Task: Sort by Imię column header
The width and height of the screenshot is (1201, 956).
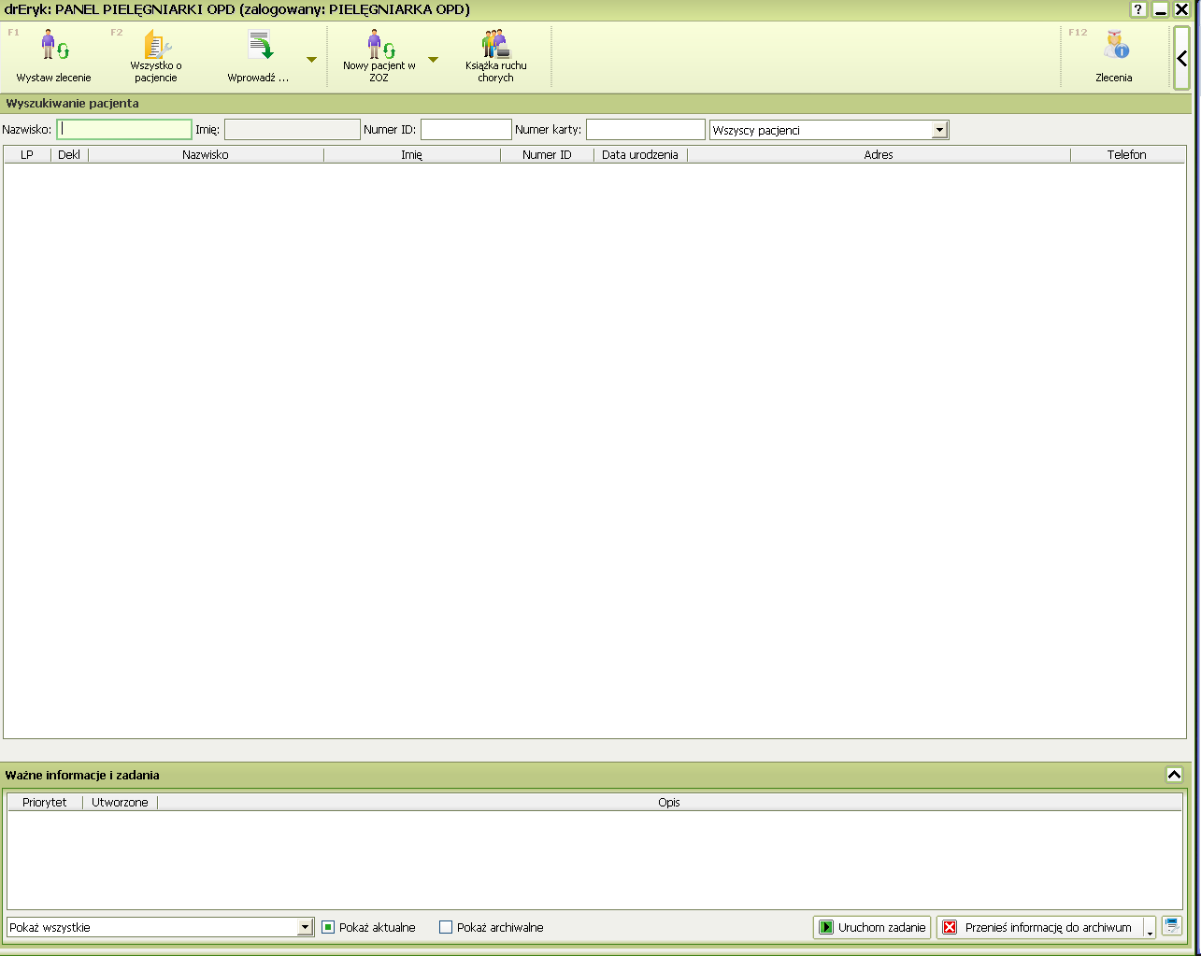Action: [412, 155]
